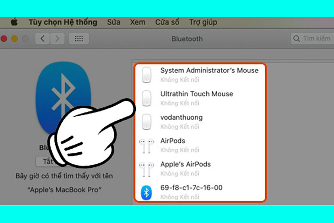
Task: Select the AirPods device row
Action: pos(200,145)
